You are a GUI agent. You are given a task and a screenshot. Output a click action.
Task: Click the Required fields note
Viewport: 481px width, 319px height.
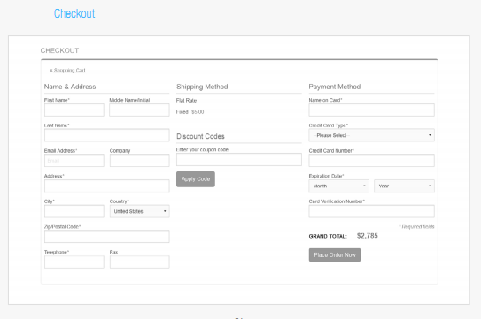[416, 227]
